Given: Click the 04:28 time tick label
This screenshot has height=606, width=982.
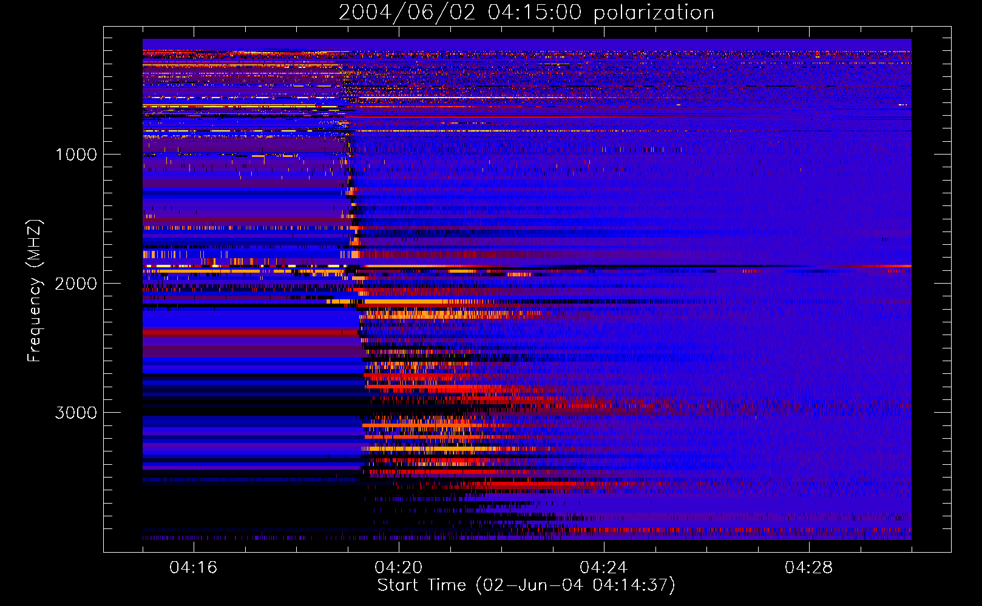Looking at the screenshot, I should coord(809,568).
